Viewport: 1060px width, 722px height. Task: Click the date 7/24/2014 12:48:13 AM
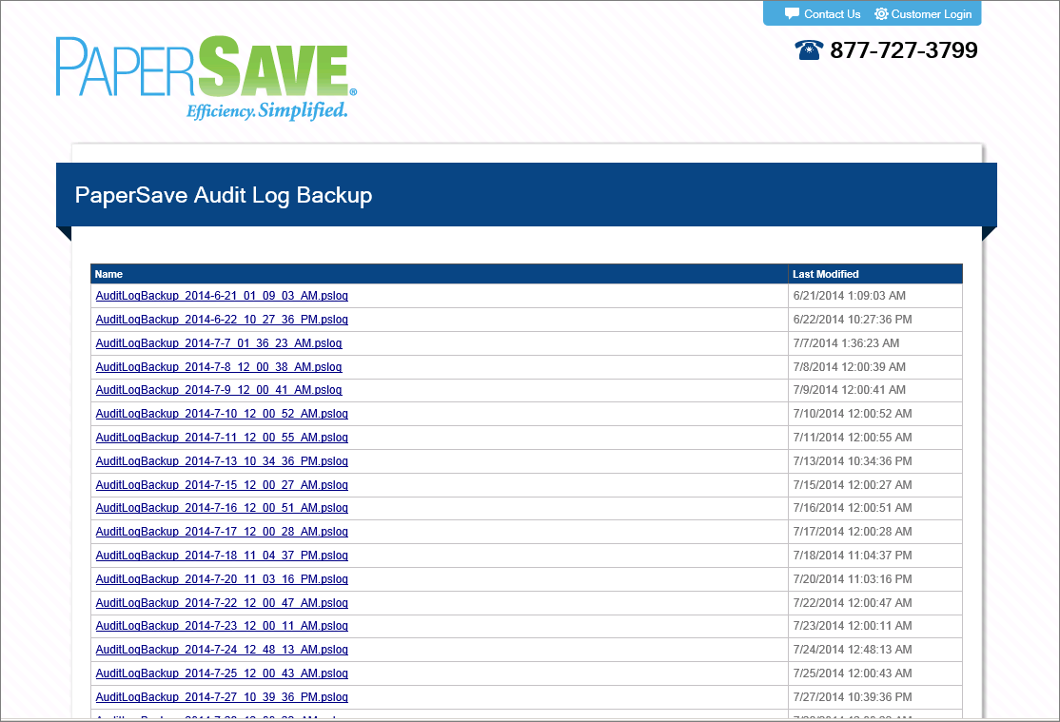tap(853, 649)
